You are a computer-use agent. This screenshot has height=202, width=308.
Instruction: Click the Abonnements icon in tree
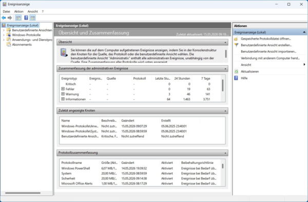point(9,44)
